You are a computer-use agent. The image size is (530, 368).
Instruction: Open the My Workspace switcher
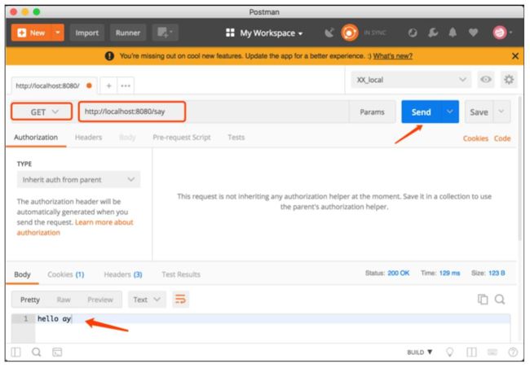(x=264, y=33)
